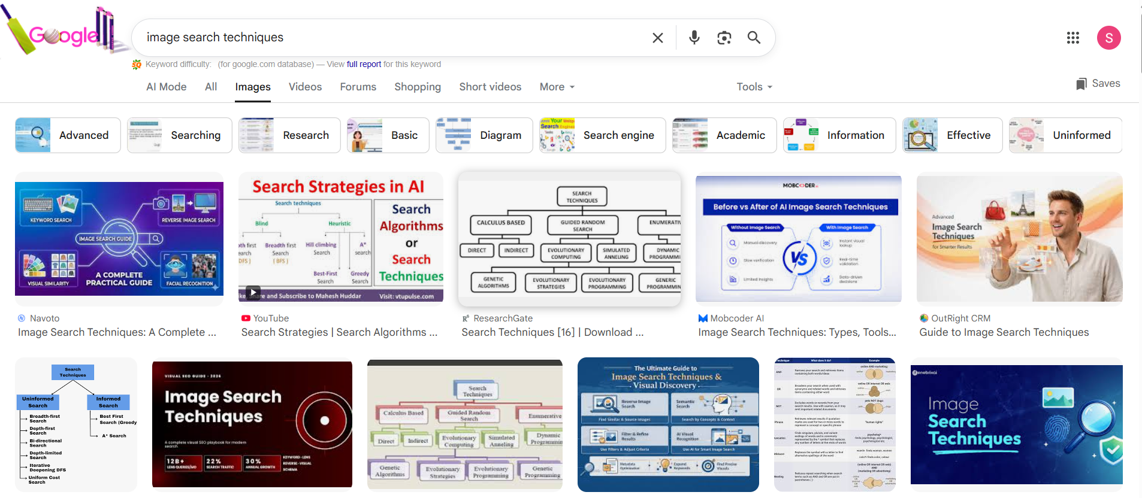Open the Google apps grid icon
Screen dimensions: 1142x498
(1072, 38)
